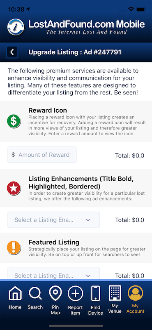Tap the back arrow button
152x330 pixels.
tap(12, 52)
